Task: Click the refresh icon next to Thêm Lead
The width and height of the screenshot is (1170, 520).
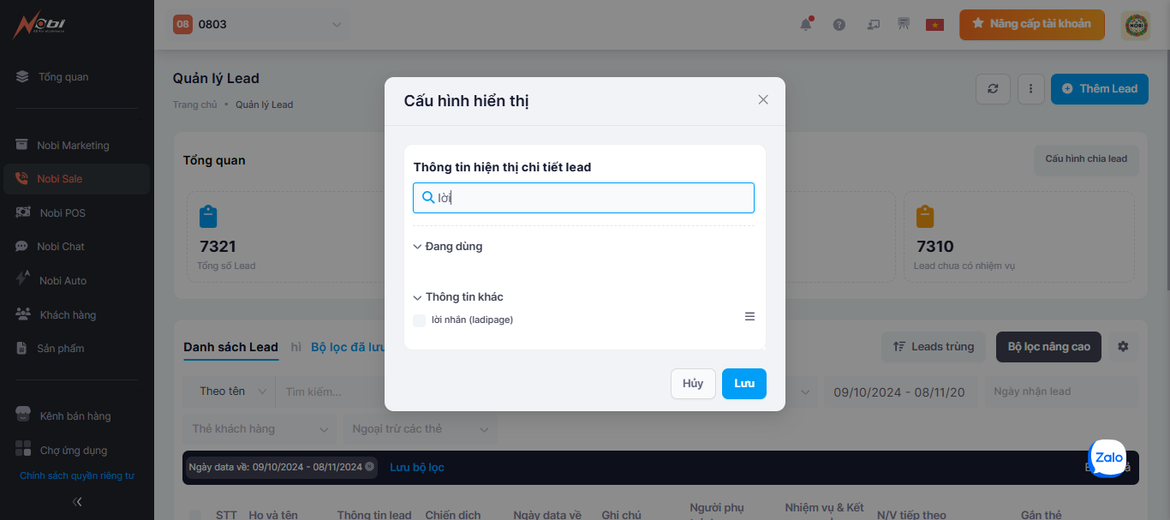Action: [x=993, y=88]
